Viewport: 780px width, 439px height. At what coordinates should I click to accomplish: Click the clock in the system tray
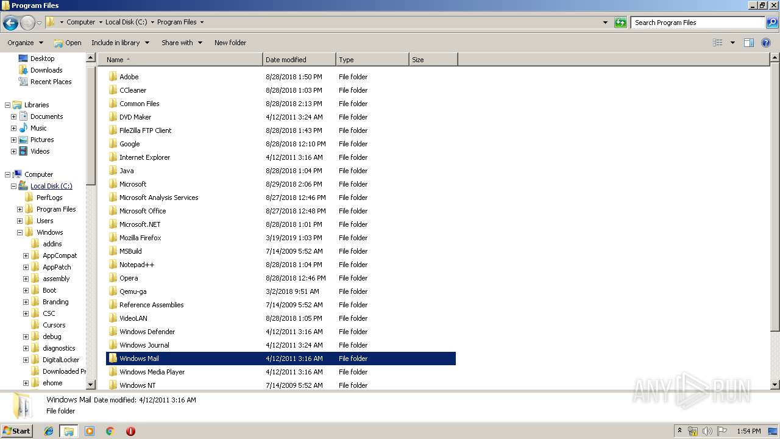[748, 431]
